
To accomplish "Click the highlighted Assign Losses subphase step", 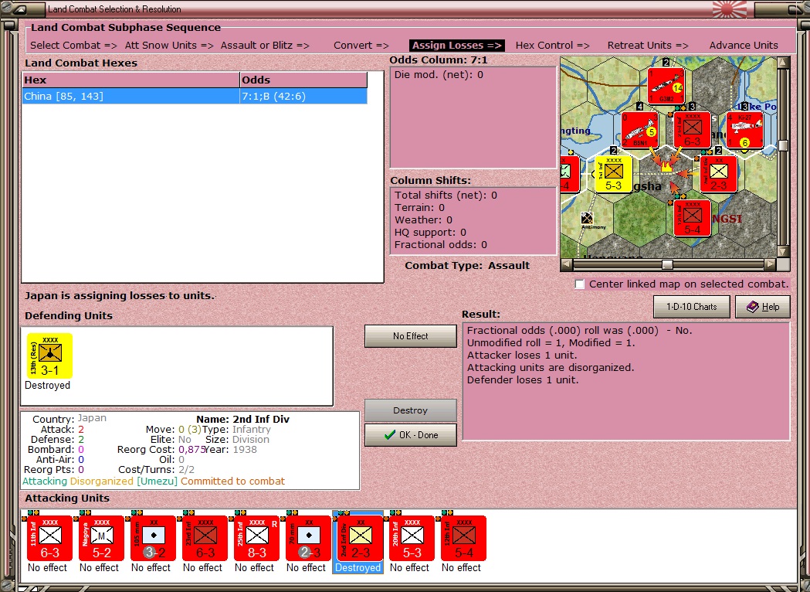I will tap(457, 46).
